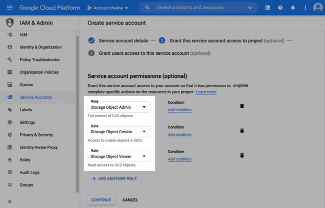
Task: Click the CANCEL button
Action: (130, 200)
